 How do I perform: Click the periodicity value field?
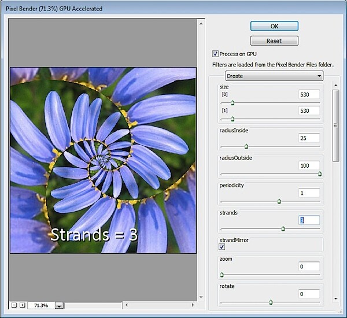coord(309,193)
